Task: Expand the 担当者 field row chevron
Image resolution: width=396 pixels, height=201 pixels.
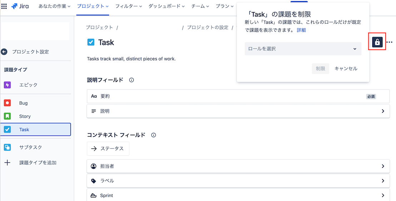Action: pyautogui.click(x=383, y=166)
